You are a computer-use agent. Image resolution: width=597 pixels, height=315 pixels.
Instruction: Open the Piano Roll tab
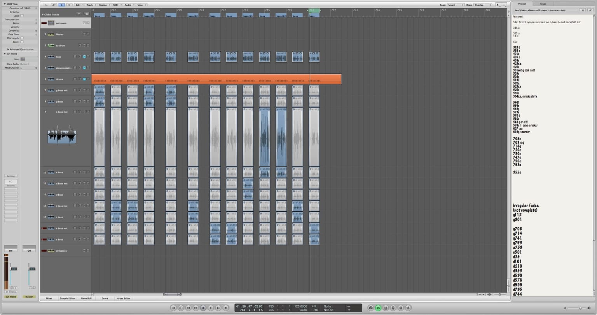[x=86, y=298]
